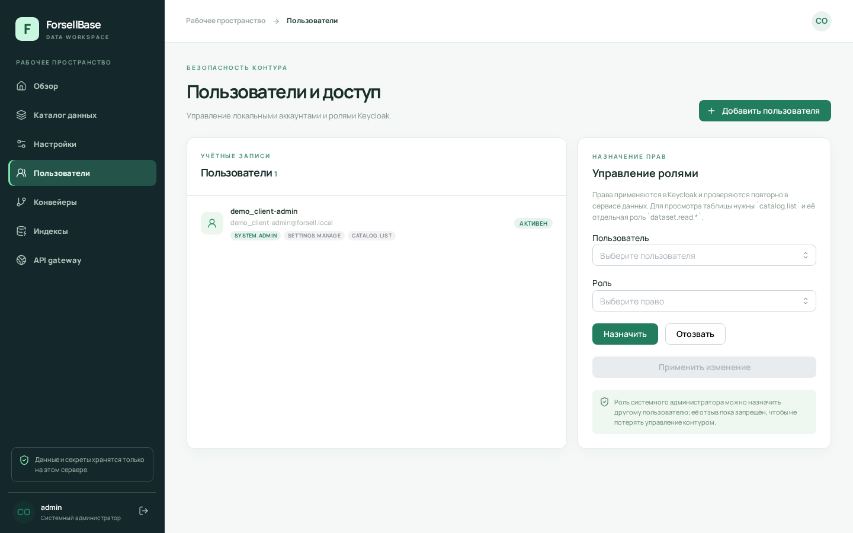Click the Пользователи и доступ page title
853x533 pixels.
pyautogui.click(x=283, y=92)
